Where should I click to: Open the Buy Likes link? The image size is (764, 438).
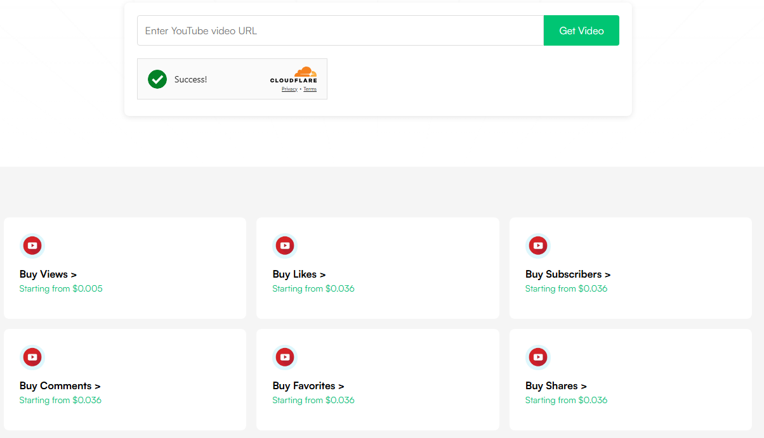(299, 274)
